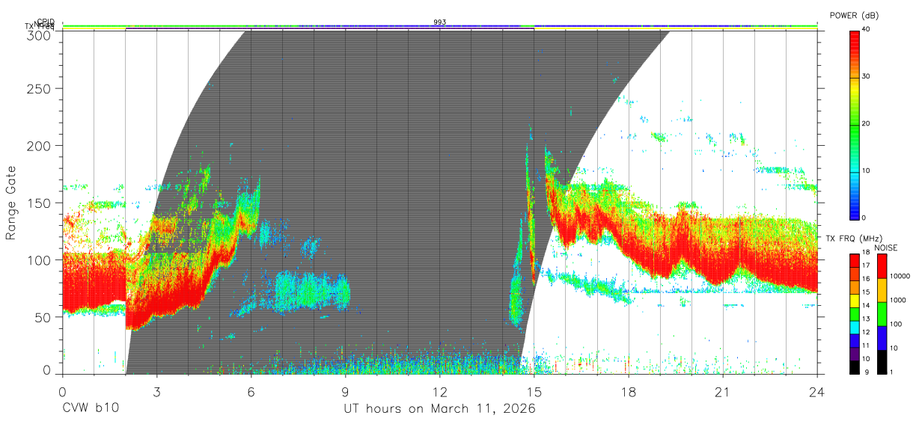Viewport: 919px width, 424px height.
Task: Click the green noise strip above the plot
Action: point(440,26)
